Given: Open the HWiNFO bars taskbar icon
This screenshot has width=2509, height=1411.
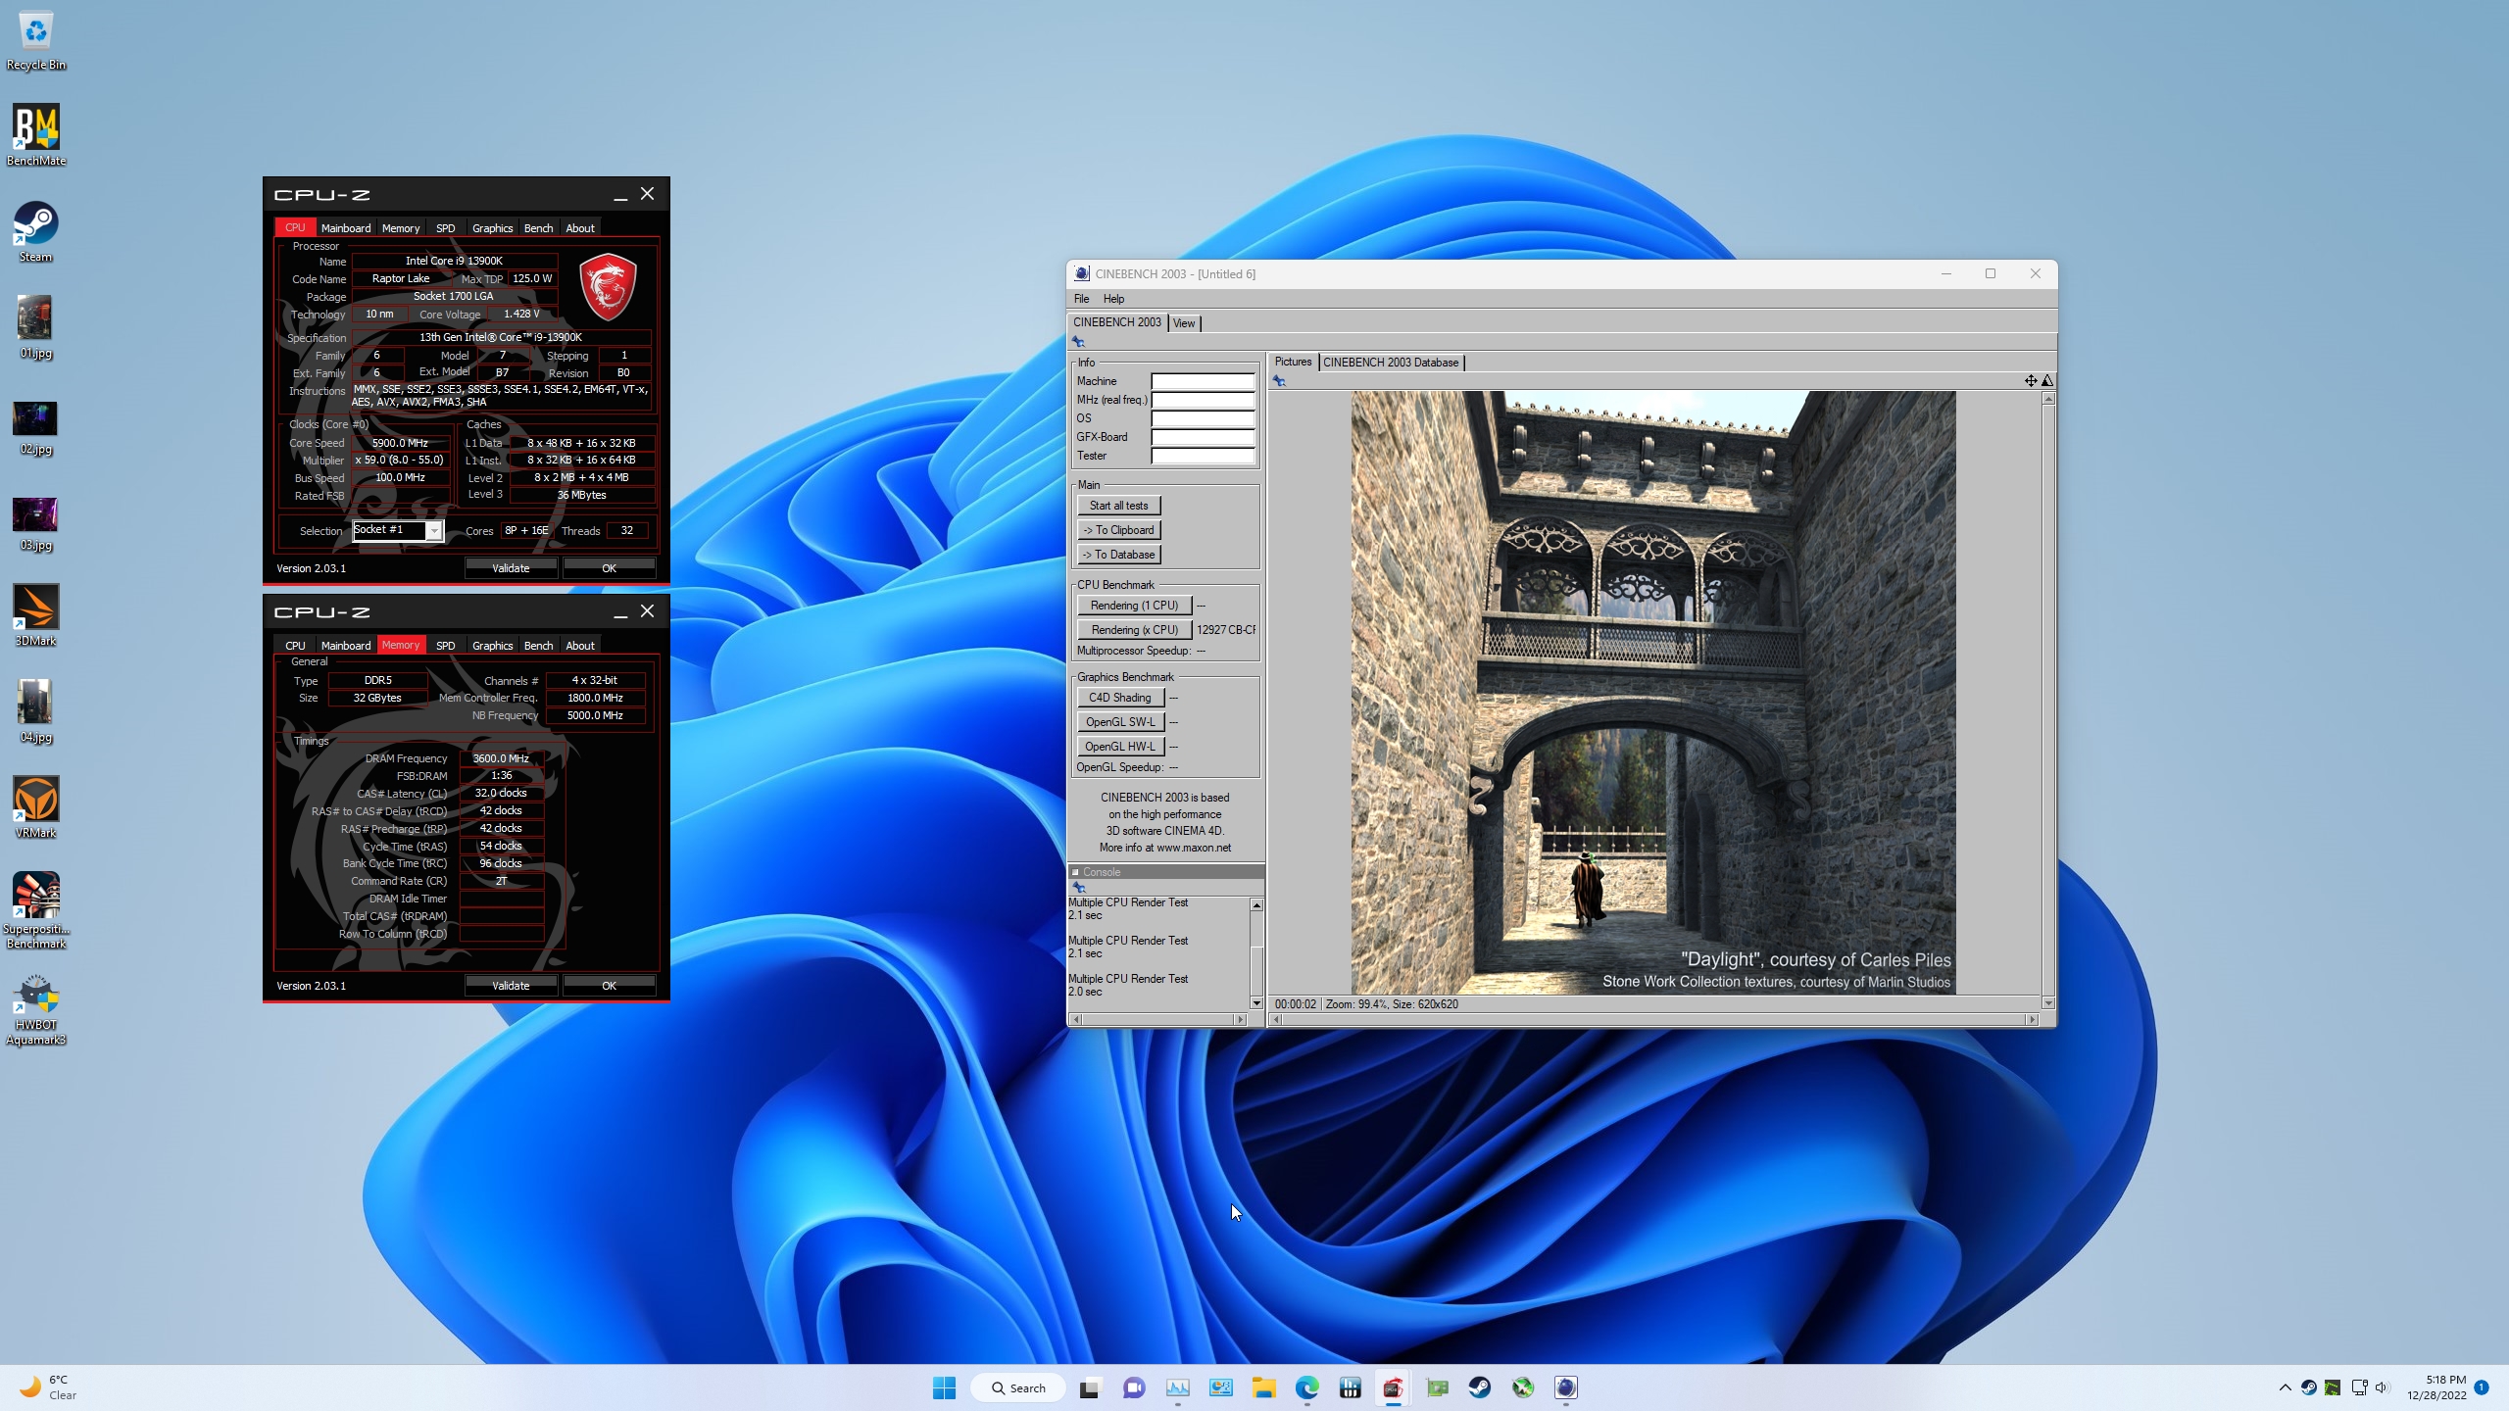Looking at the screenshot, I should click(1351, 1387).
